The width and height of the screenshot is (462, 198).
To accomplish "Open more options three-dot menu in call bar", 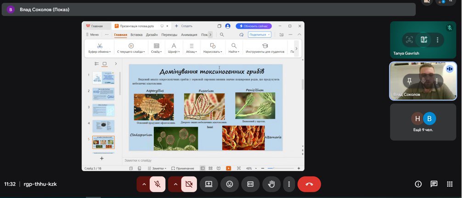I will (289, 184).
